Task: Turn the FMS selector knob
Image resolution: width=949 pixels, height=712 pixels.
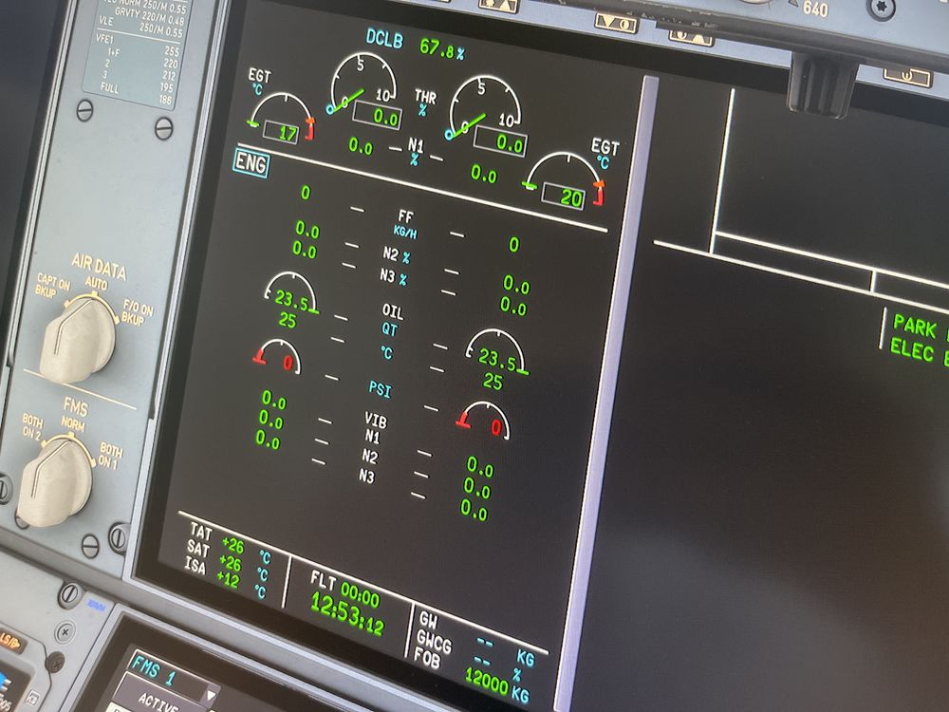Action: (57, 481)
